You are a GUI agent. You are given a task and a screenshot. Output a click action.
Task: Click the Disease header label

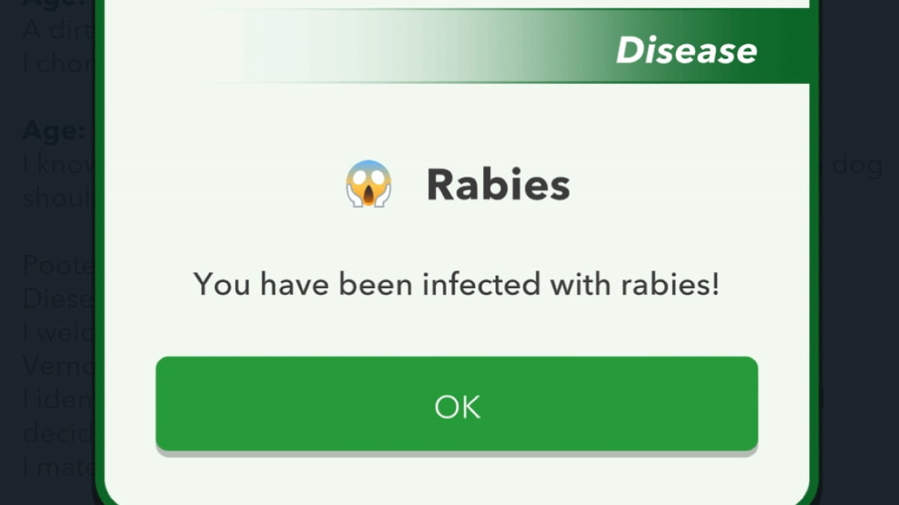tap(685, 50)
